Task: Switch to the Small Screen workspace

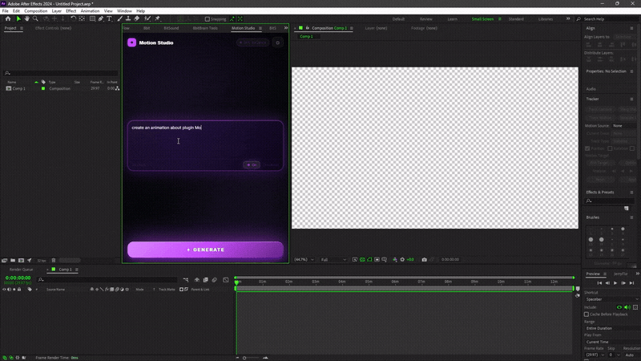Action: [482, 18]
